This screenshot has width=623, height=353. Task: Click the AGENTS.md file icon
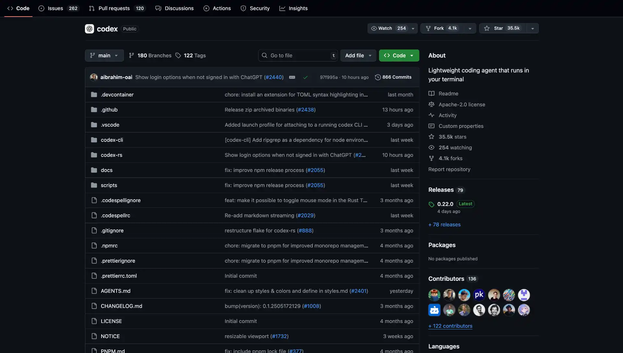(x=94, y=291)
